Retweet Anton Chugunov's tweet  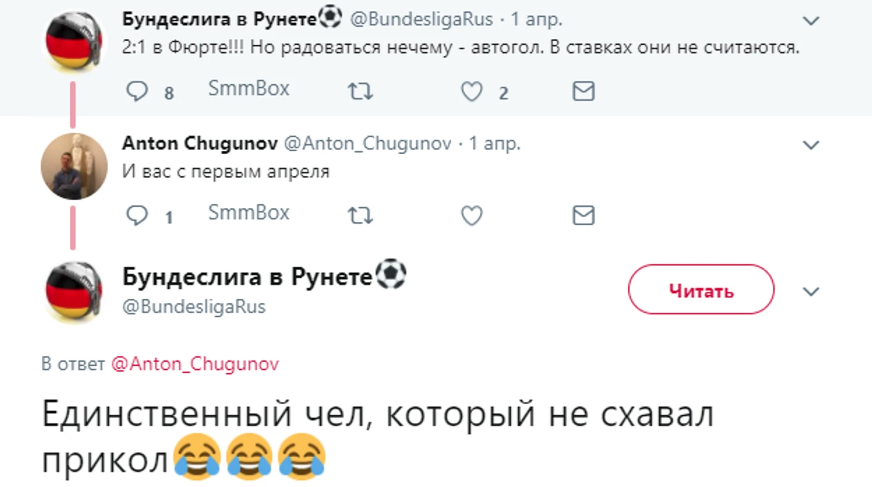(360, 215)
